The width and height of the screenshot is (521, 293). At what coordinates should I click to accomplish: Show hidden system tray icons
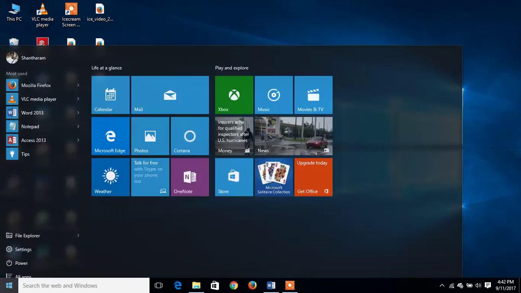pos(442,286)
